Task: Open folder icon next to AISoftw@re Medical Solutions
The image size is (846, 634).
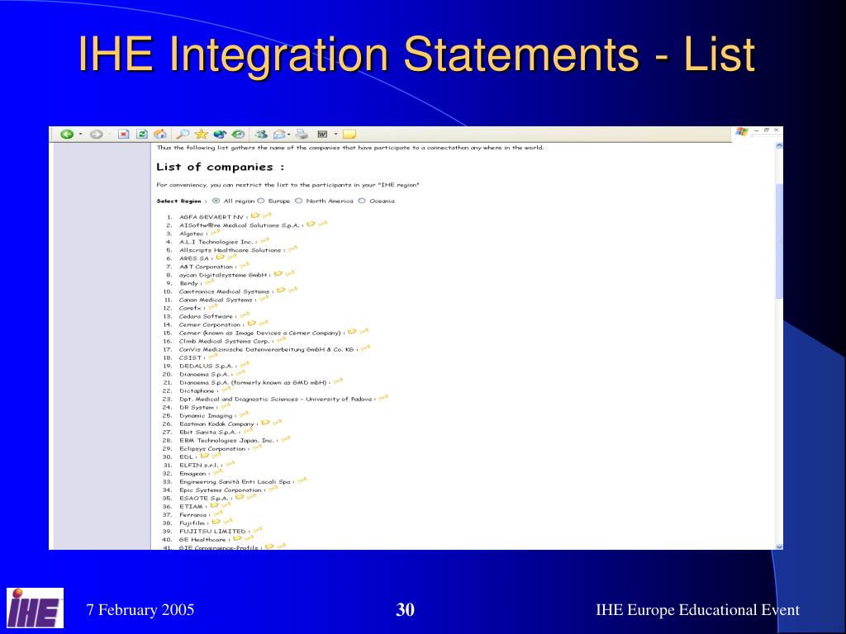Action: [x=311, y=224]
